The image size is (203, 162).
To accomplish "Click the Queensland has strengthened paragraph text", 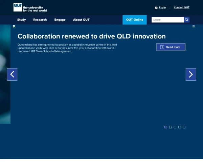I will [x=67, y=48].
